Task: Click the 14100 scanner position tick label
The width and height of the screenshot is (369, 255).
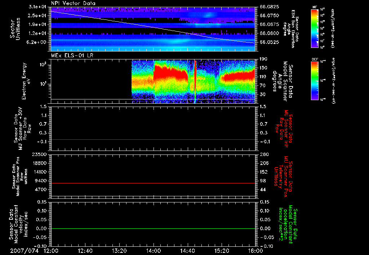Action: [x=39, y=172]
